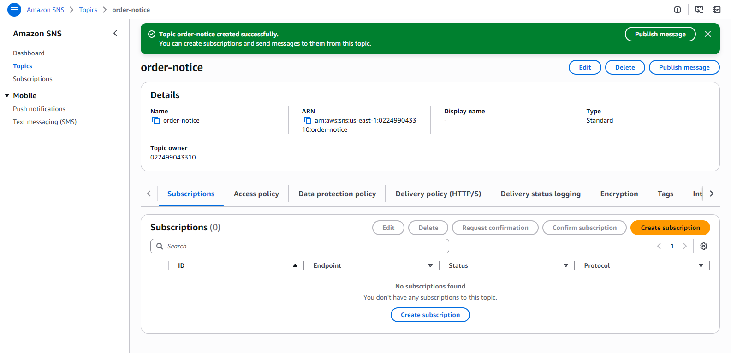Image resolution: width=731 pixels, height=353 pixels.
Task: Click Confirm subscription button
Action: [x=584, y=228]
